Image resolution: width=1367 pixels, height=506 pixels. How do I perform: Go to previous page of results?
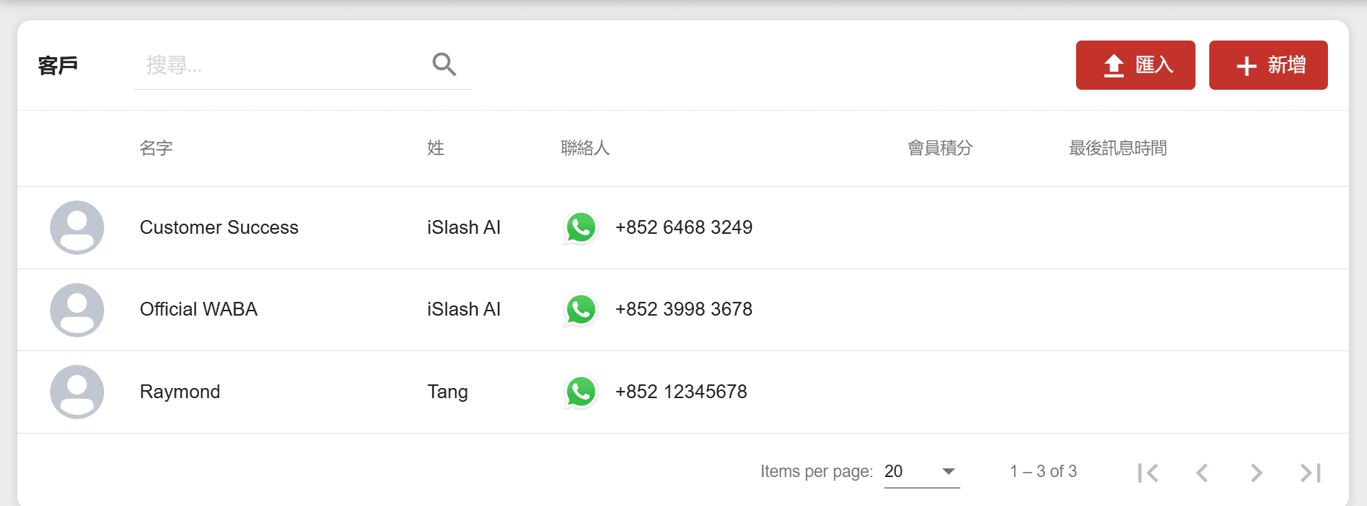(1202, 473)
